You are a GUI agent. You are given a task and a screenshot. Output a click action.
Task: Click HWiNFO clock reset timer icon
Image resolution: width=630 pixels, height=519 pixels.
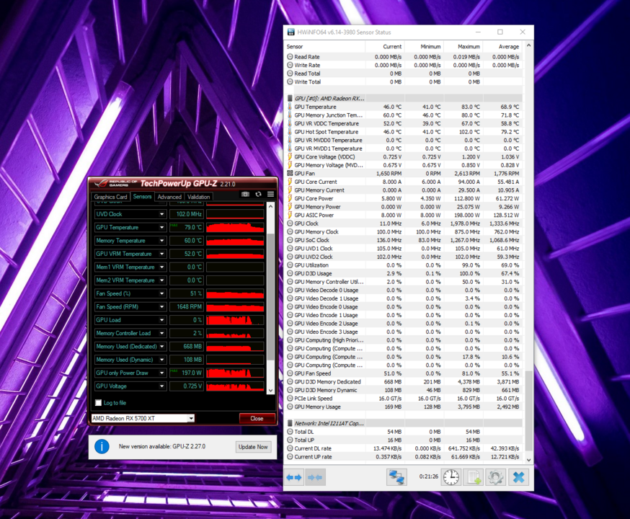pos(451,477)
